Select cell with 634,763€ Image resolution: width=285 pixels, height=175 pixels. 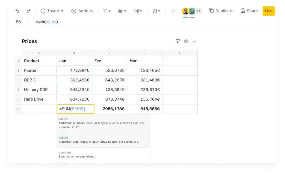74,99
